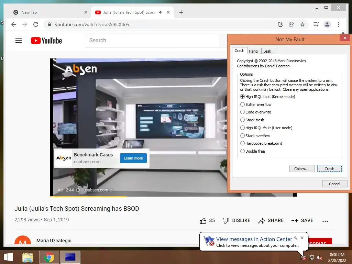This screenshot has width=352, height=264.
Task: Click the address bar URL
Action: [92, 24]
